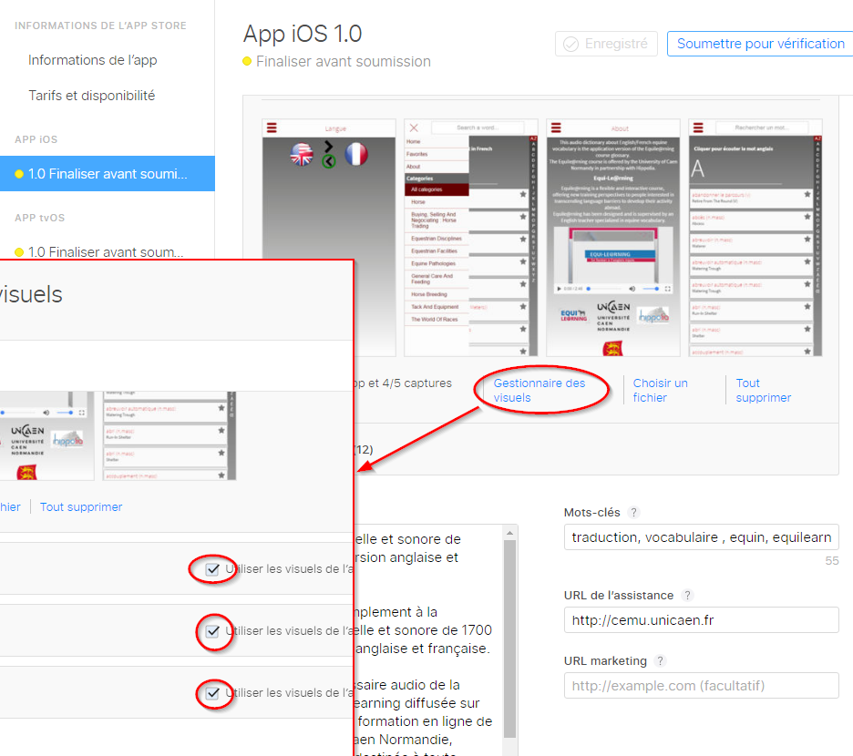The height and width of the screenshot is (756, 853).
Task: Click the URL marketing input field
Action: [x=701, y=686]
